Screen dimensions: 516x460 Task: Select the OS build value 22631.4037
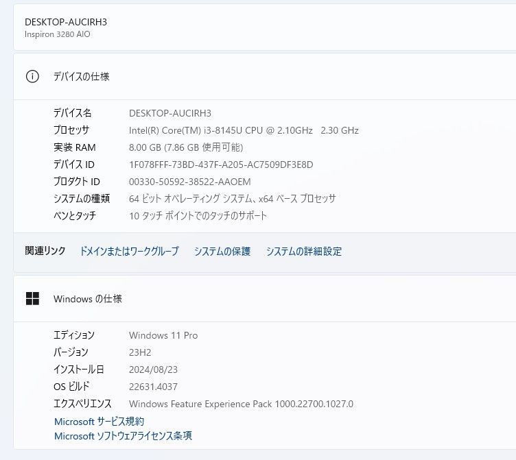tap(153, 387)
